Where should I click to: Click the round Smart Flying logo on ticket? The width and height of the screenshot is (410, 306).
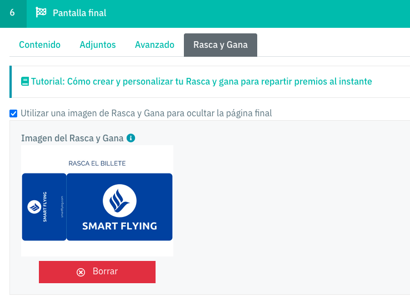(x=119, y=201)
